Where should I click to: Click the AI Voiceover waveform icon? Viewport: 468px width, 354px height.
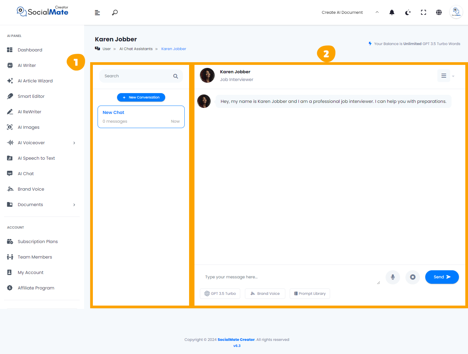coord(10,143)
